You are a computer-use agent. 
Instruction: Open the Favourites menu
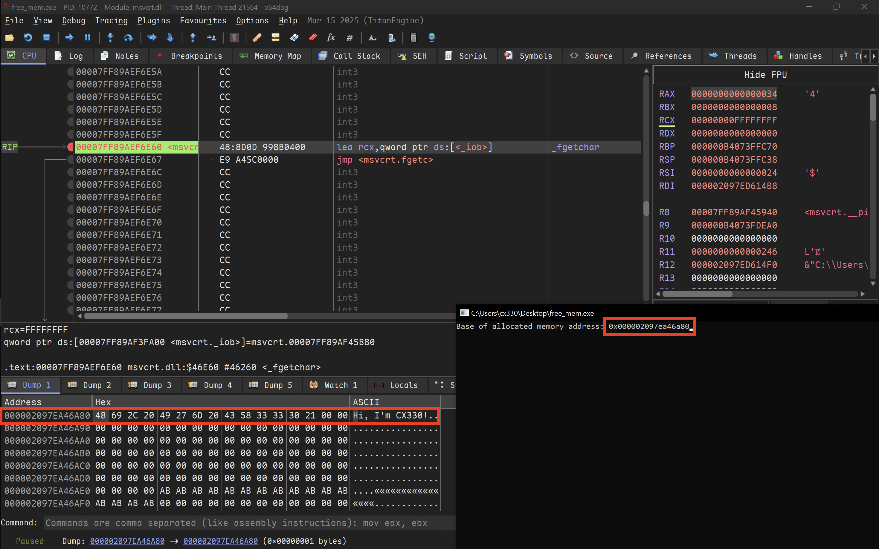pos(203,20)
